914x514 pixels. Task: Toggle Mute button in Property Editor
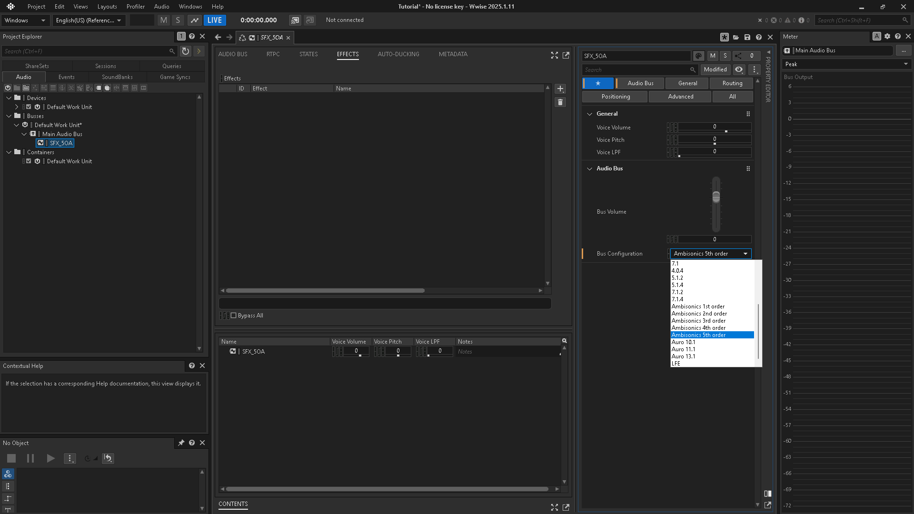coord(713,56)
